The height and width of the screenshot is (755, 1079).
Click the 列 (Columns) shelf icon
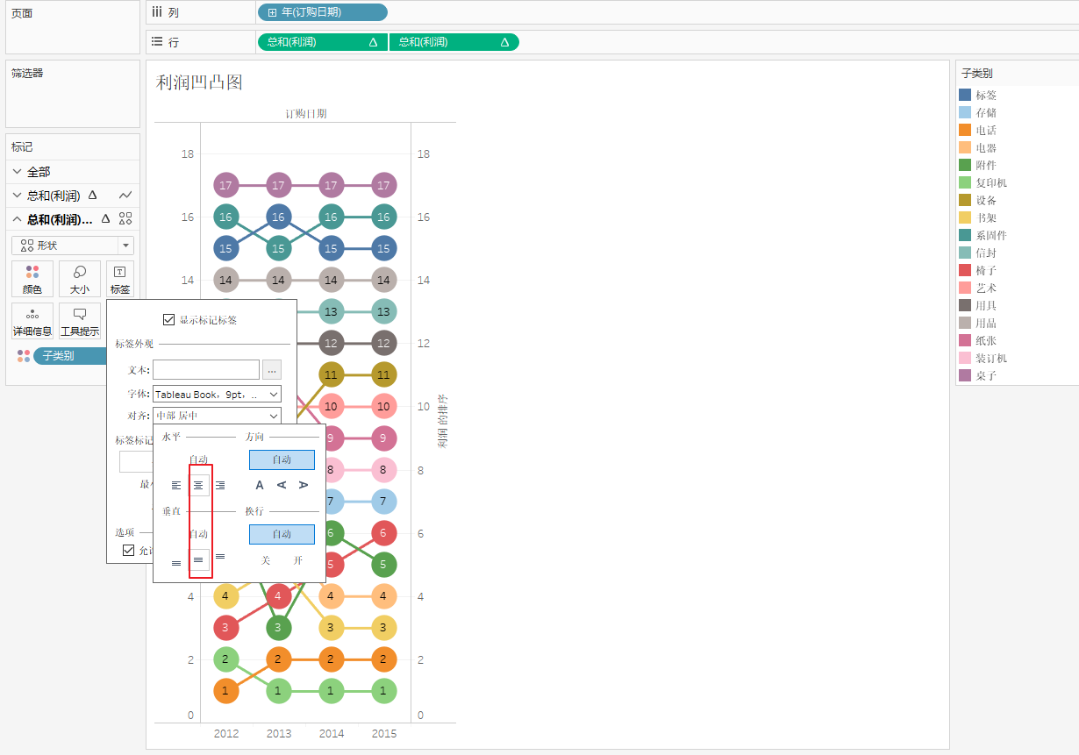click(x=157, y=11)
